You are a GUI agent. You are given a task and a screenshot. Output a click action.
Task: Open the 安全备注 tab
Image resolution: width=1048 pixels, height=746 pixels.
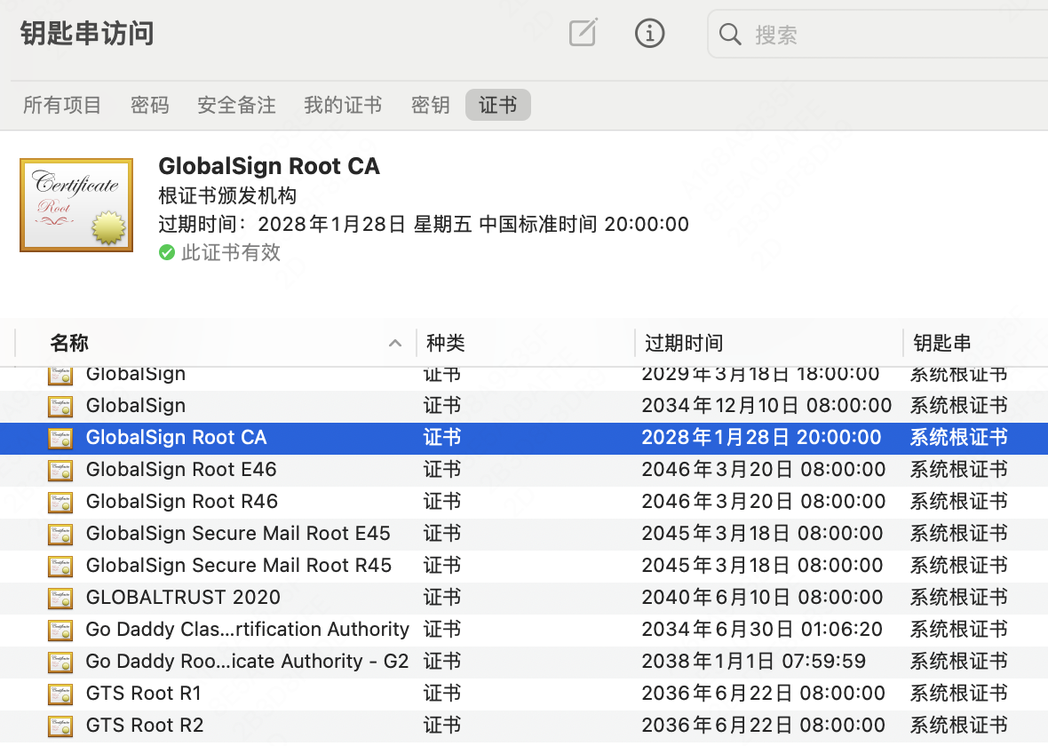tap(236, 105)
